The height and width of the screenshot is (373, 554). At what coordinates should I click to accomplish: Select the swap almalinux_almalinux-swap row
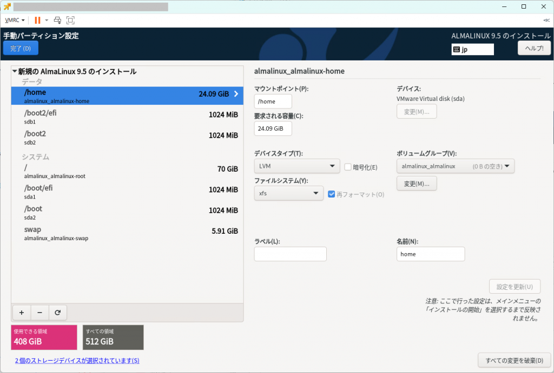127,233
